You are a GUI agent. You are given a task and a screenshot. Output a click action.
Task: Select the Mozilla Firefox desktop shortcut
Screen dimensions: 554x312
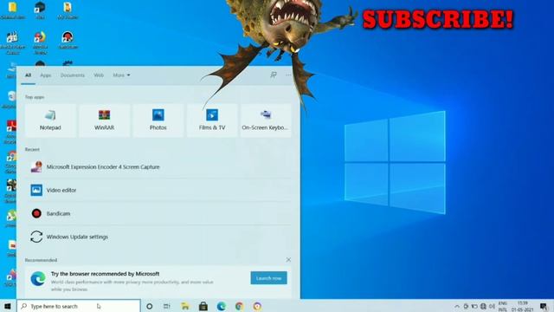40,42
